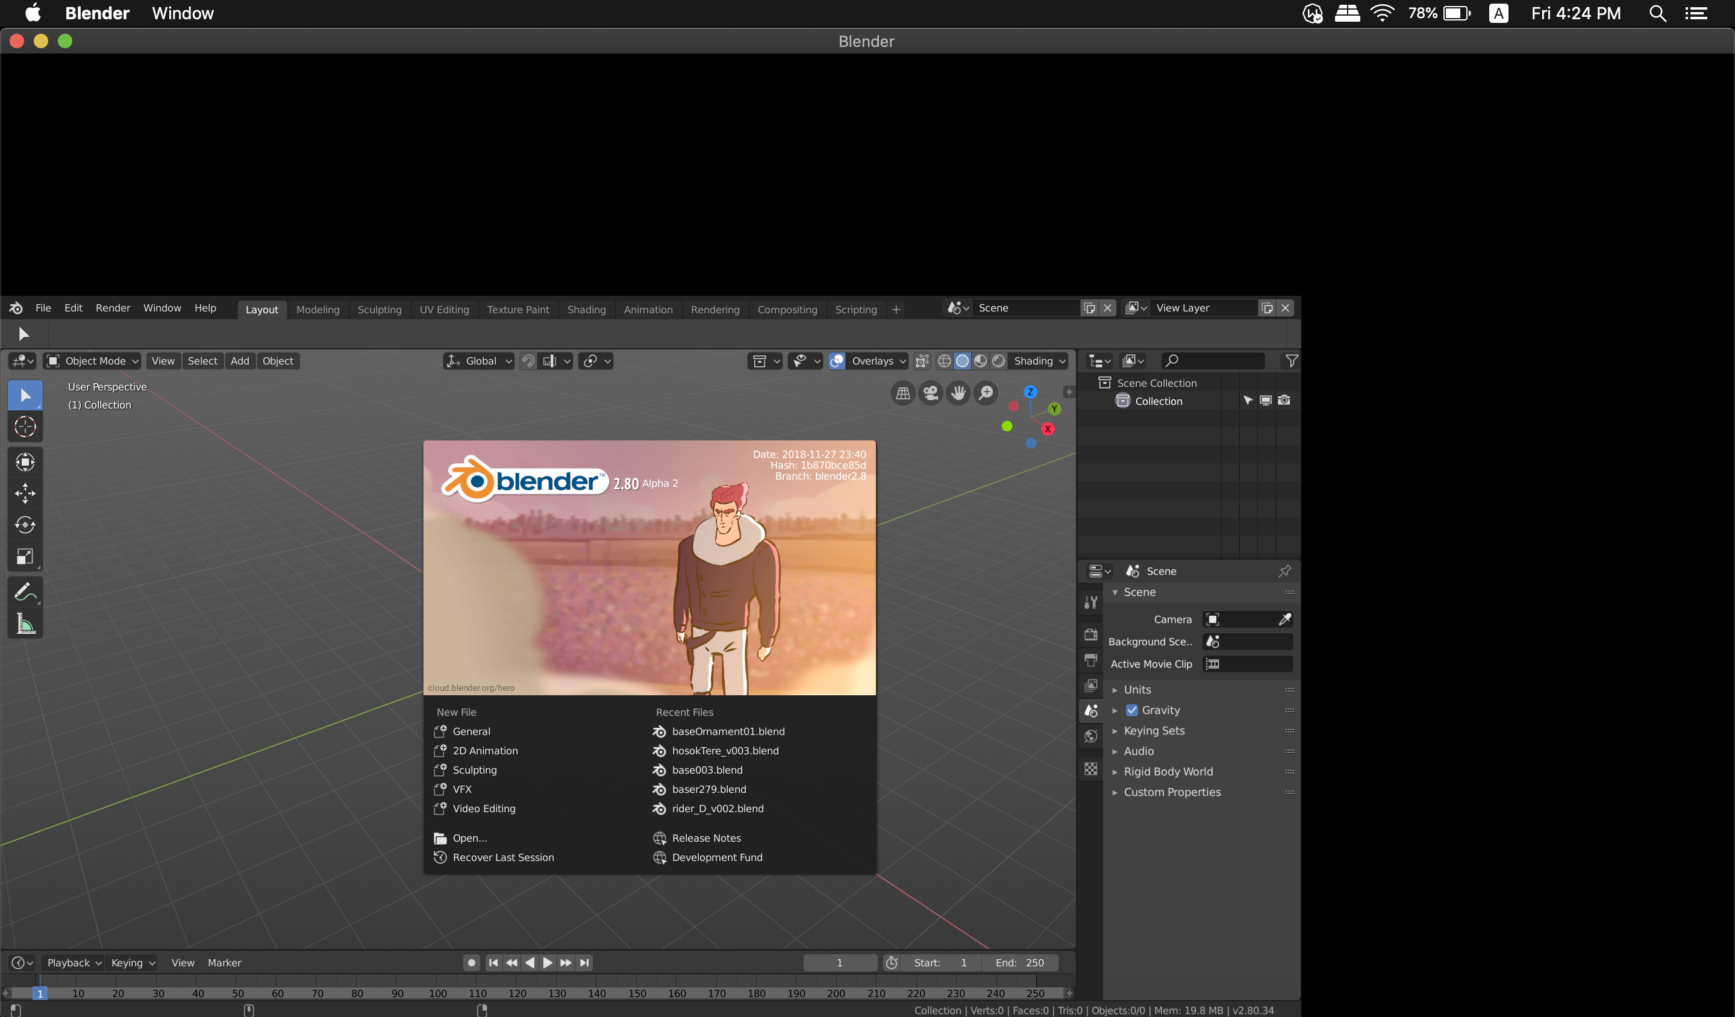1735x1017 pixels.
Task: Open the Render menu
Action: coord(113,308)
